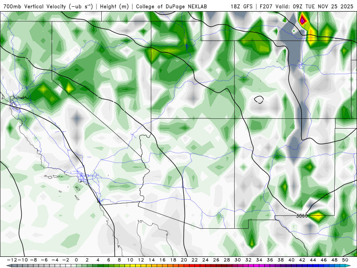Click the "32" value on the color scale
Image resolution: width=357 pixels, height=268 pixels.
(x=249, y=260)
